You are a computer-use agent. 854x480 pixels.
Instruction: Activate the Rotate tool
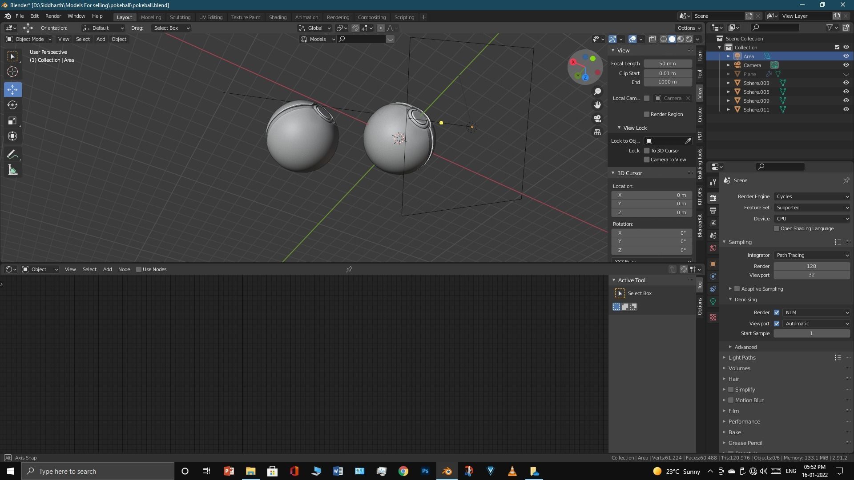point(12,105)
